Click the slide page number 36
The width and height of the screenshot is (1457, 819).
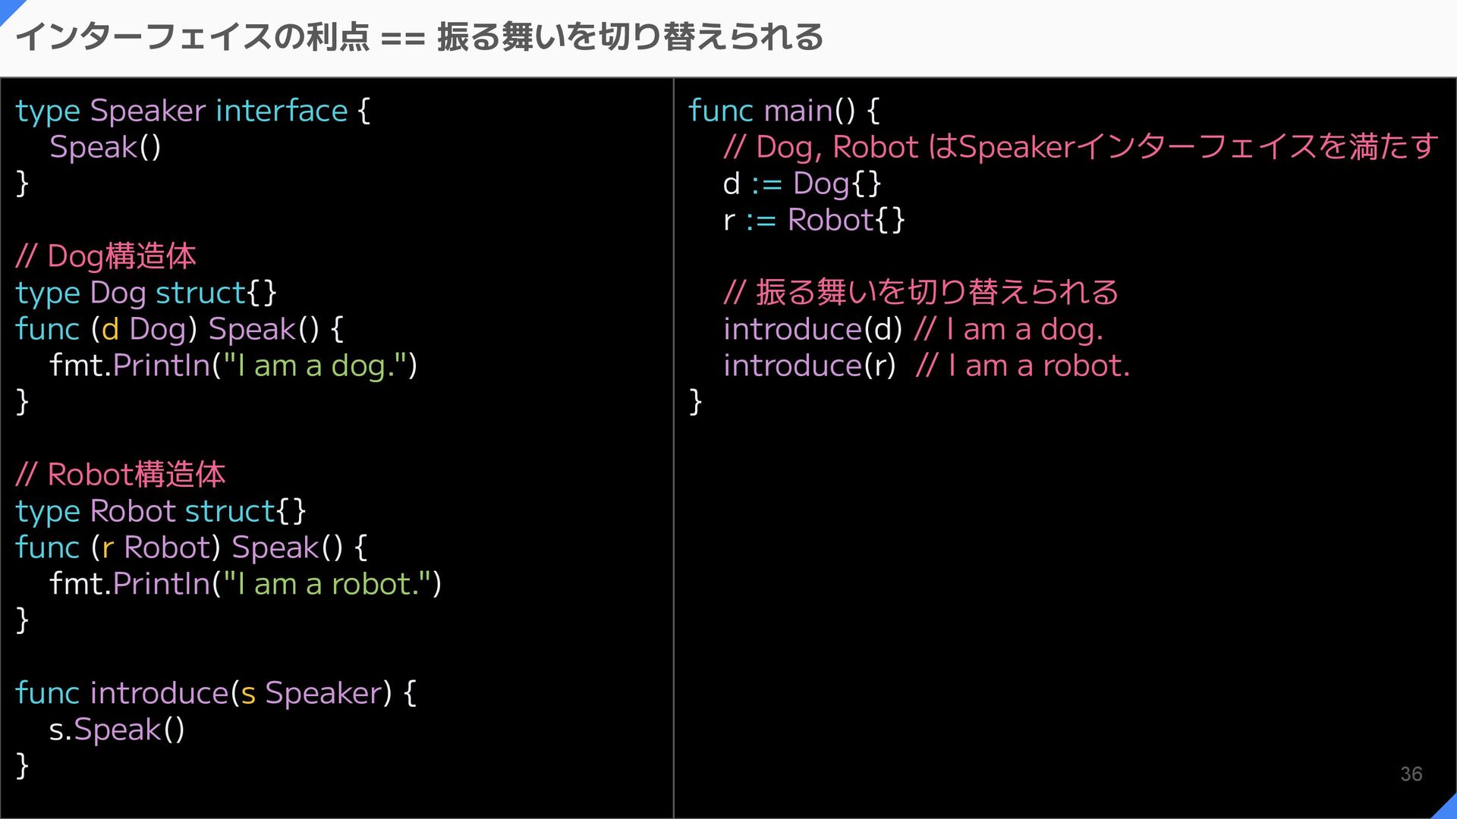click(x=1411, y=774)
